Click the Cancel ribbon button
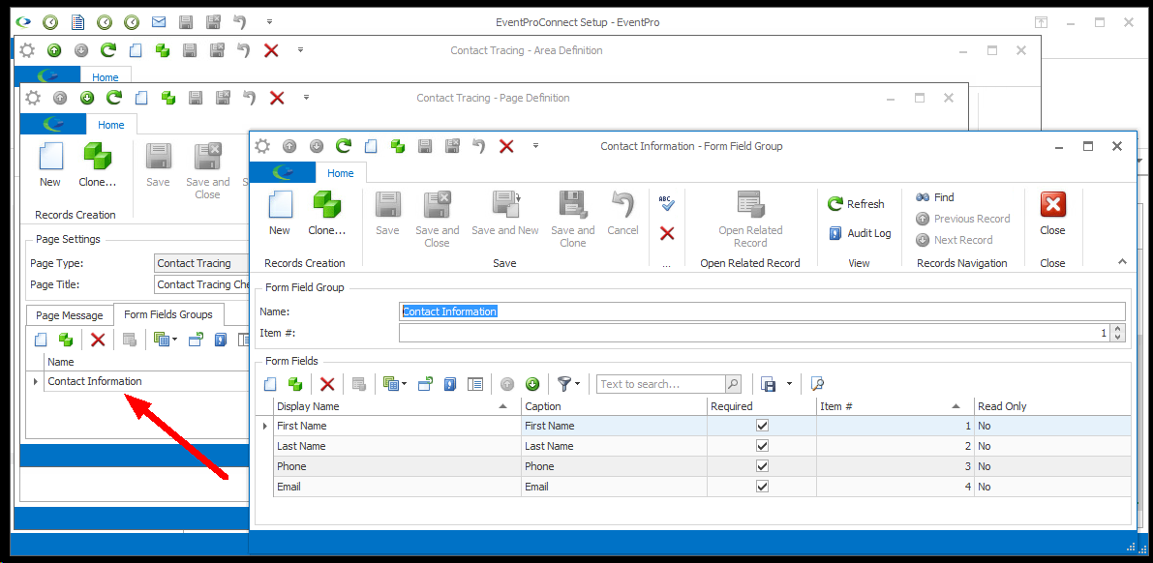Screen dimensions: 1153x563 (x=622, y=213)
